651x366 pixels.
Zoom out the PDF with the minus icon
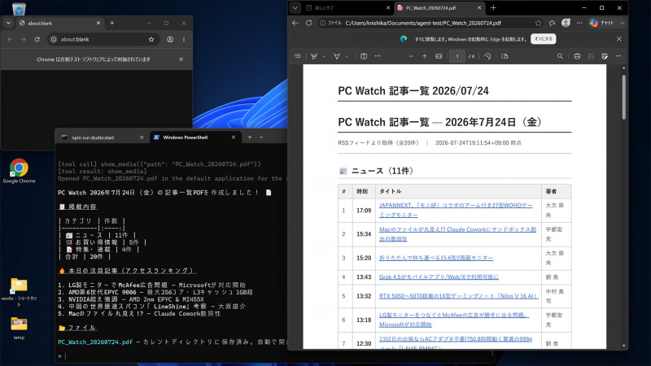coord(411,56)
